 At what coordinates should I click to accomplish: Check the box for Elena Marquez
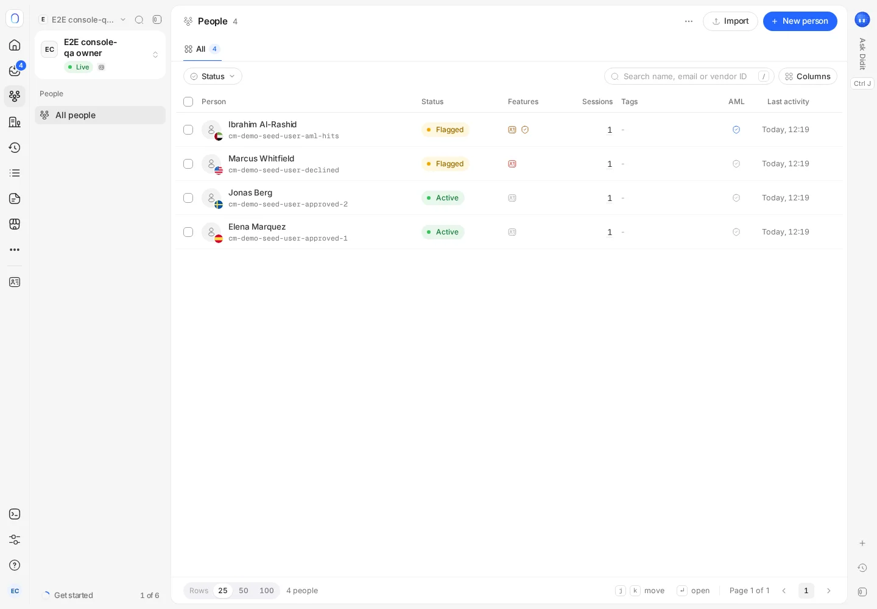188,232
